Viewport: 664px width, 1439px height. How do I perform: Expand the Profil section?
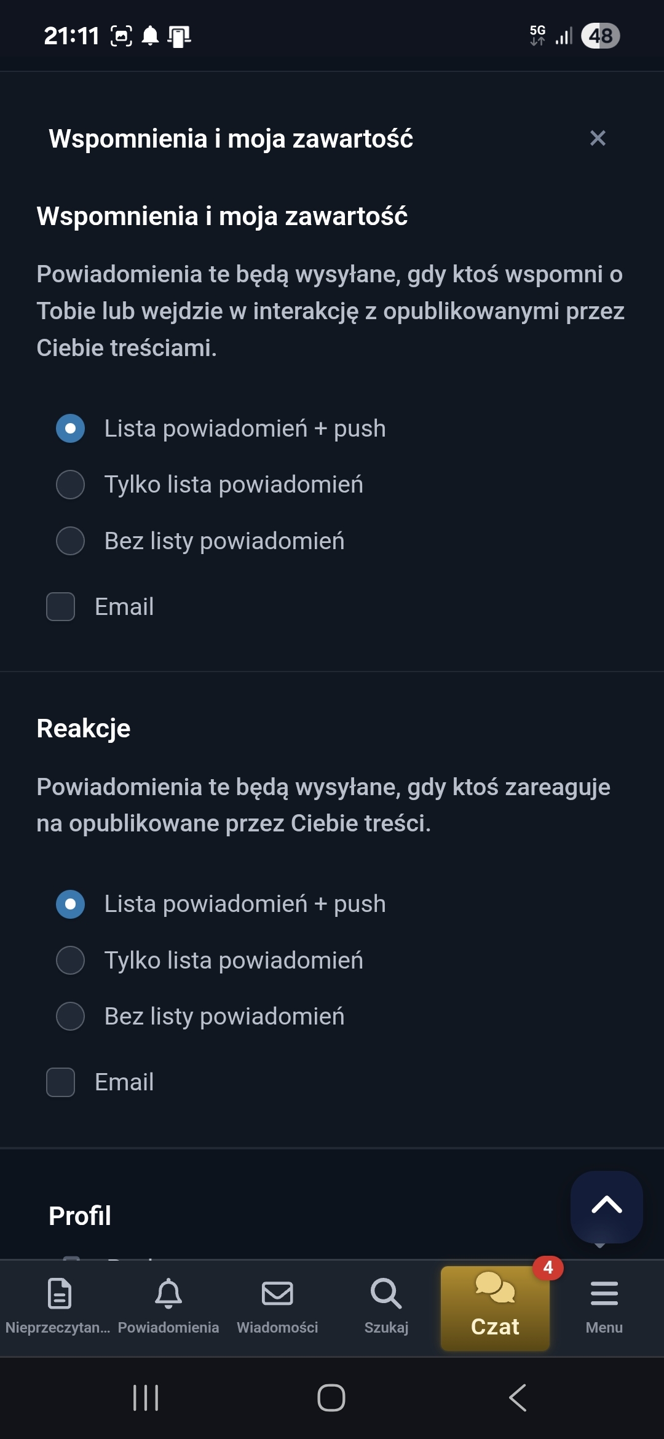(x=80, y=1216)
